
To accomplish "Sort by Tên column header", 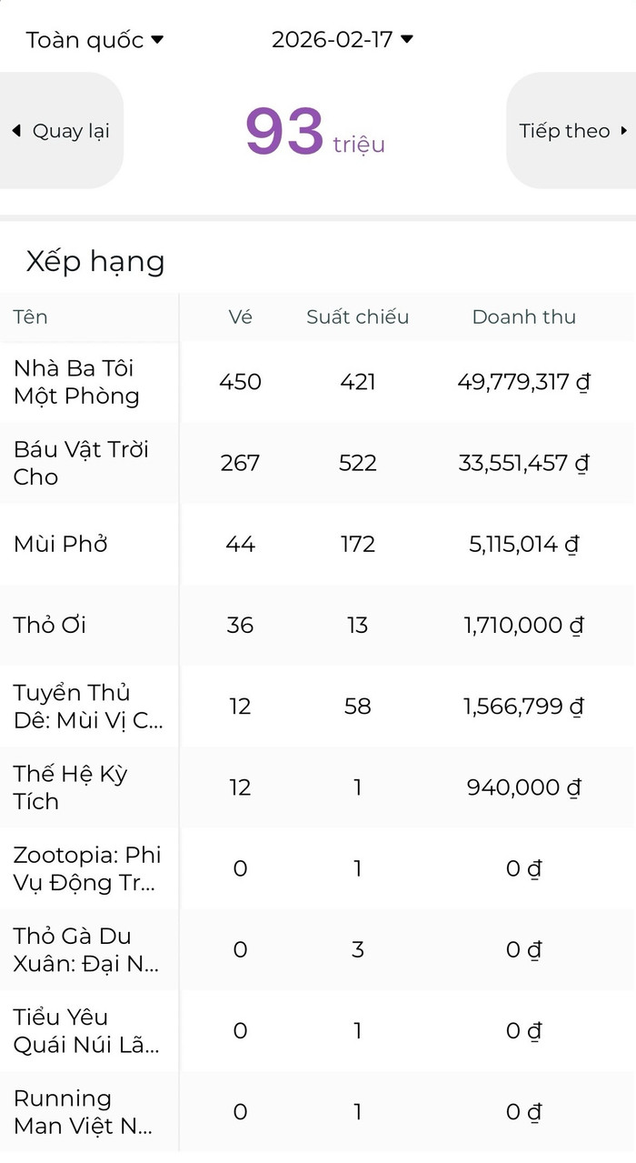I will click(x=31, y=316).
